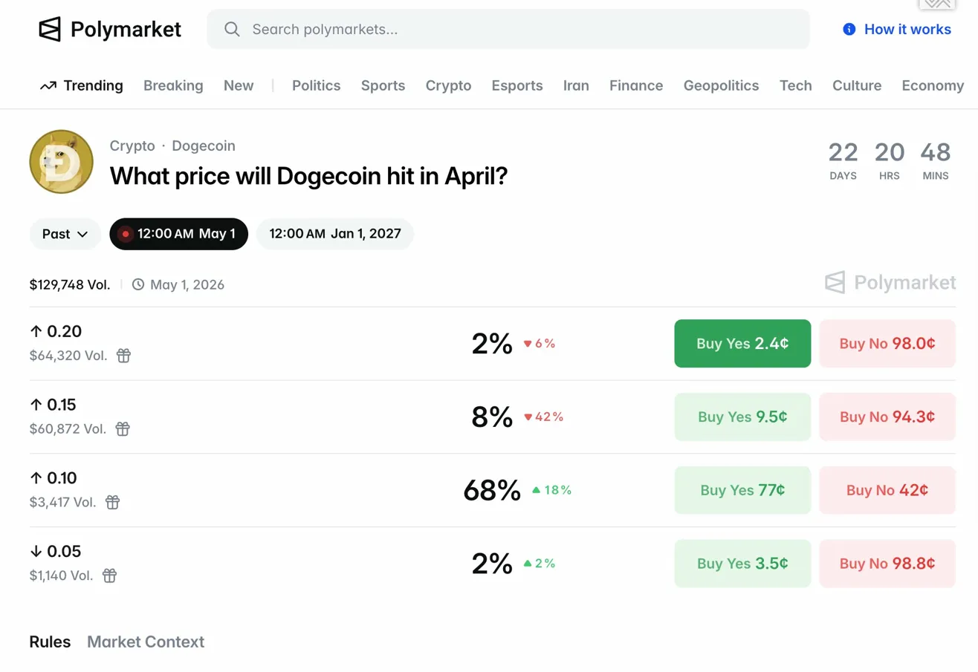
Task: Click the Polymarket logo
Action: click(x=110, y=29)
